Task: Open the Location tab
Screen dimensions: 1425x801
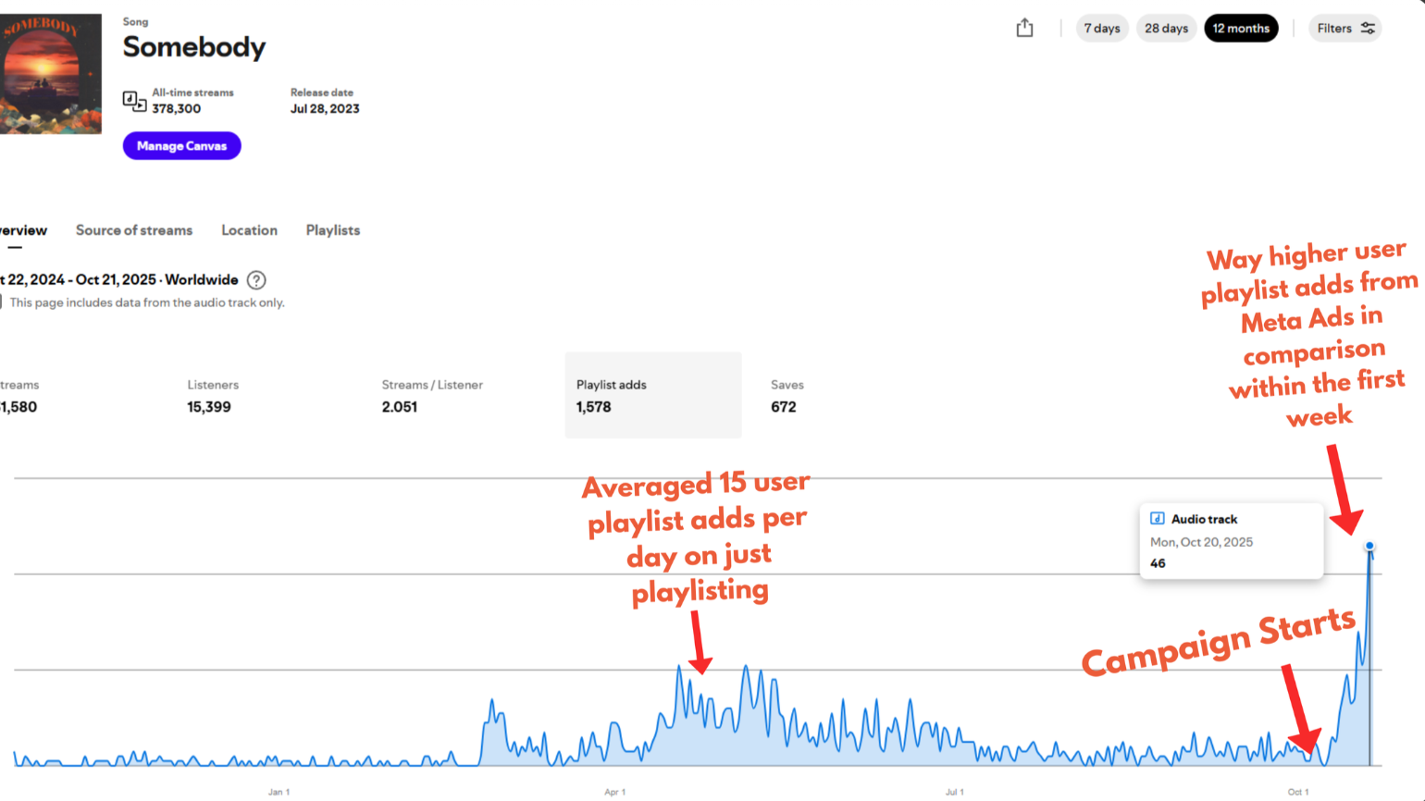Action: (x=249, y=230)
